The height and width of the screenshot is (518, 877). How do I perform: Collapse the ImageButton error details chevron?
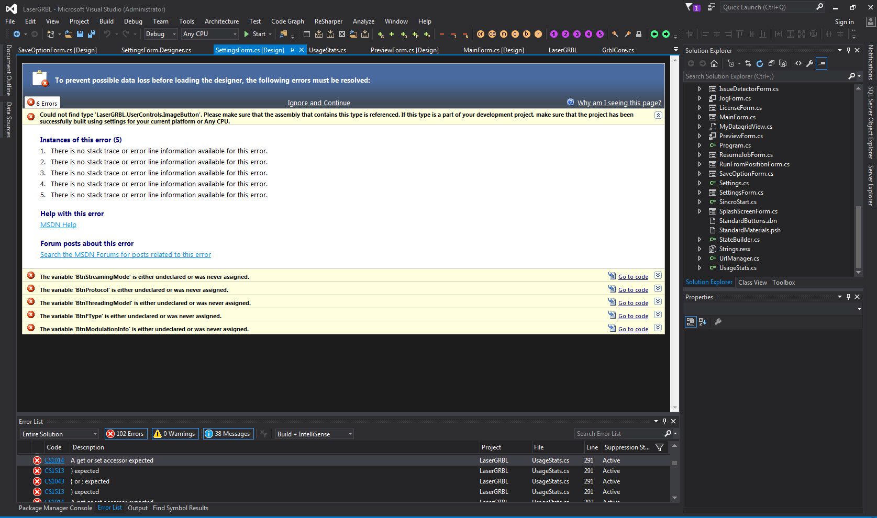658,115
